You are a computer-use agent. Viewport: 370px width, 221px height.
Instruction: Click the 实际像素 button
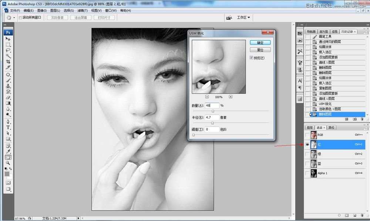click(57, 18)
